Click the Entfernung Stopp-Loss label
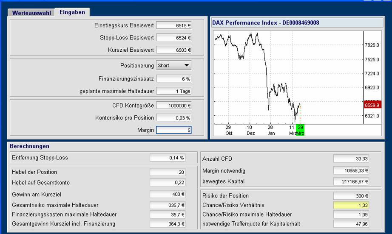Screen dimensions: 392x234 [x=40, y=158]
